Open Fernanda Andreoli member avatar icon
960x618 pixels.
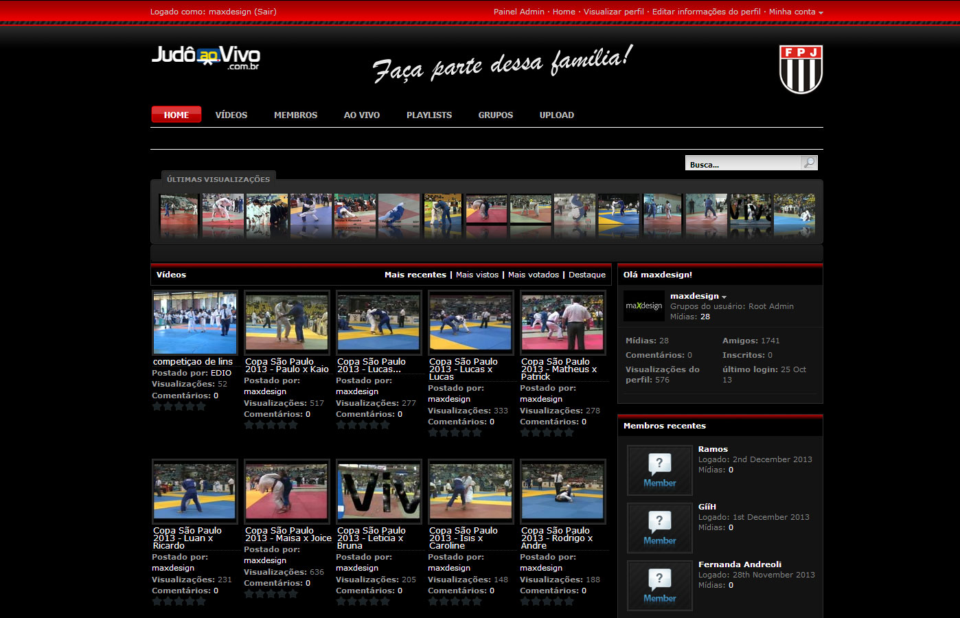pyautogui.click(x=660, y=586)
